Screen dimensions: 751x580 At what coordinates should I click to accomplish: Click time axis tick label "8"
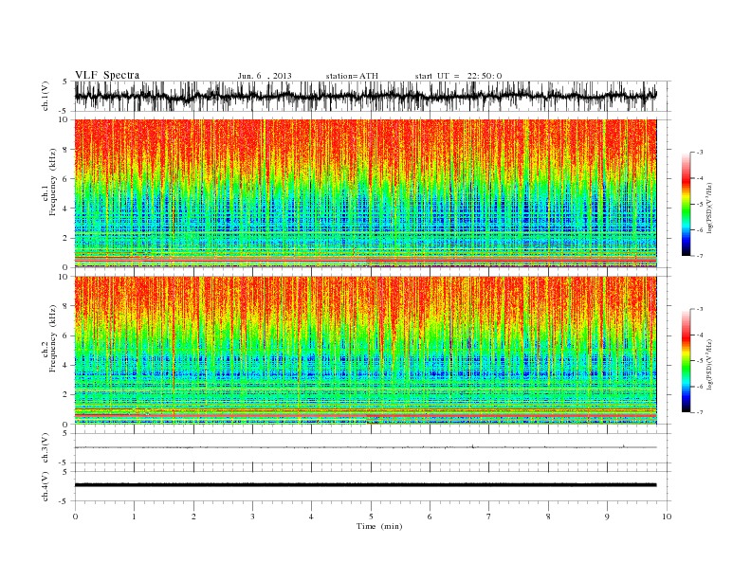(x=548, y=517)
